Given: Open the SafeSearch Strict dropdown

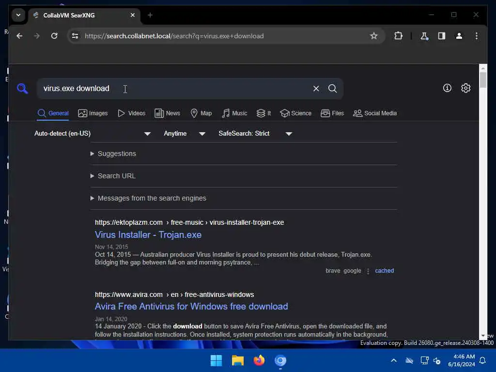Looking at the screenshot, I should pyautogui.click(x=255, y=134).
